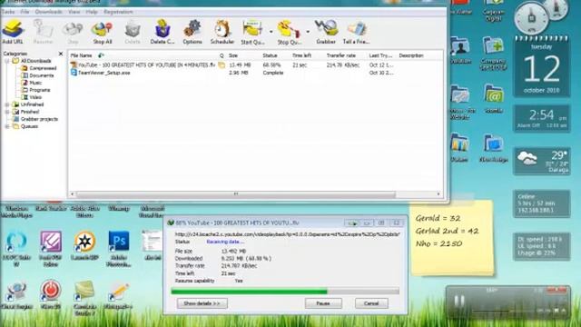Open Start Queue dropdown arrow

271,32
